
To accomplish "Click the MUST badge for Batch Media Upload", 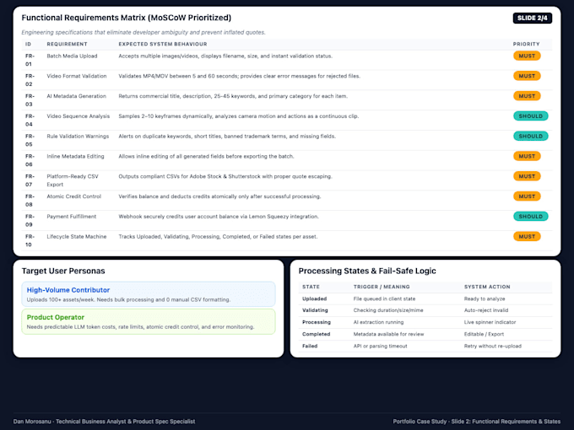I will click(527, 56).
